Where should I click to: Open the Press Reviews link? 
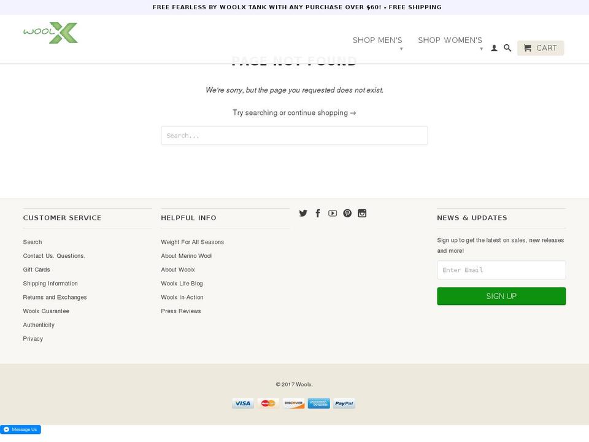pyautogui.click(x=180, y=311)
